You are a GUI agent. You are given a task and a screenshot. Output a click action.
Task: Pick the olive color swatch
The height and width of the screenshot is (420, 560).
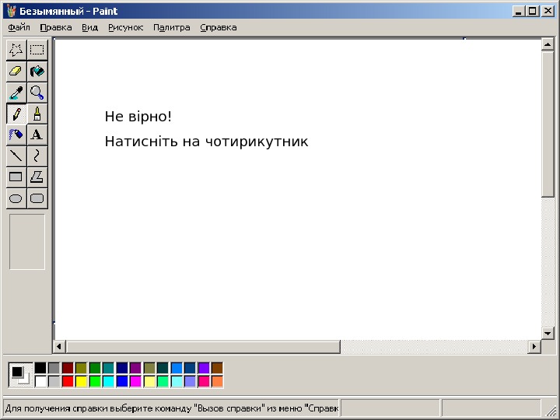click(x=81, y=368)
